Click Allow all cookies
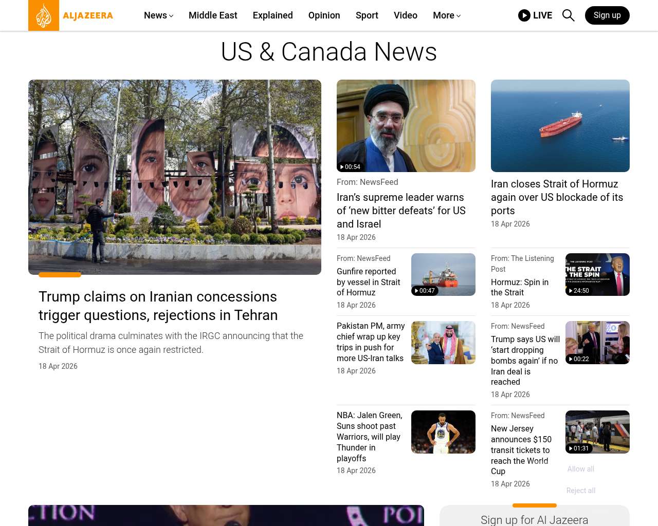Screen dimensions: 658x526 (580, 469)
